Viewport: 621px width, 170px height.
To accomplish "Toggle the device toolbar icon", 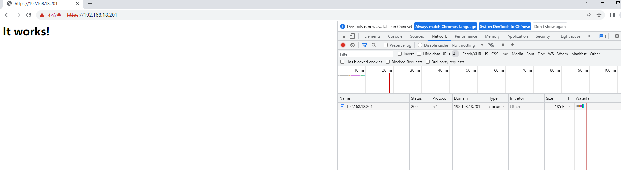I will pos(352,36).
